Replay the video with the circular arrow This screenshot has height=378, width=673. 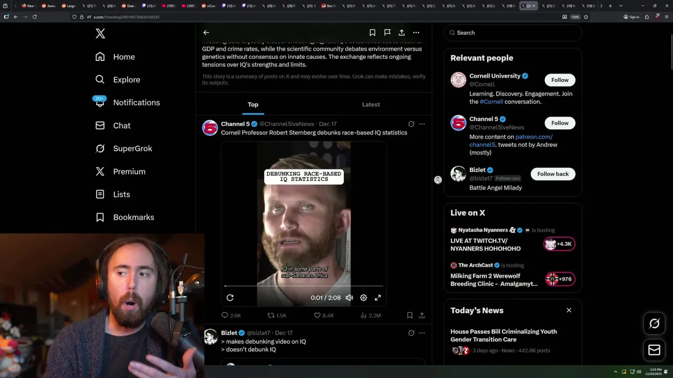230,298
